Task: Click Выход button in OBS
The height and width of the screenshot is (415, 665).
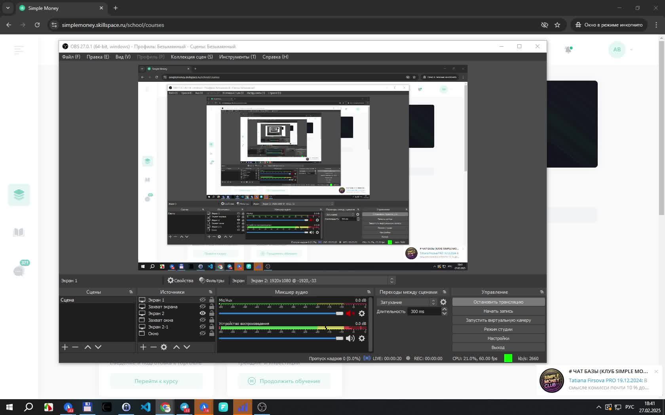Action: pos(498,347)
